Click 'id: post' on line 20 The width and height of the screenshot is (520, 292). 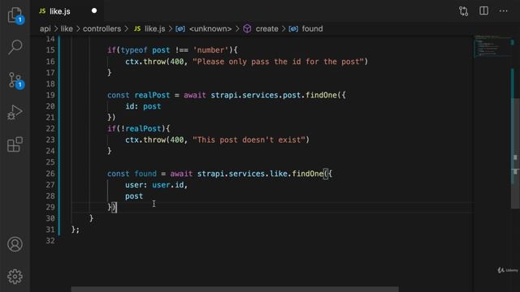[x=143, y=106]
